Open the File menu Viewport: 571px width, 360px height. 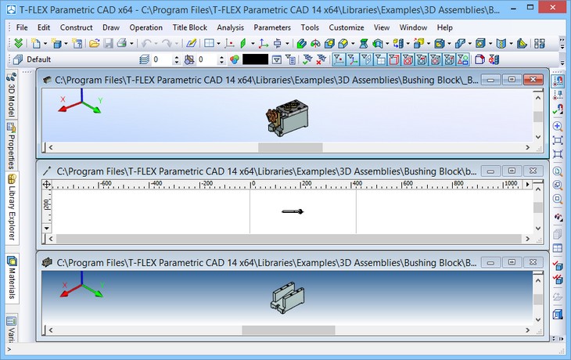pyautogui.click(x=22, y=27)
